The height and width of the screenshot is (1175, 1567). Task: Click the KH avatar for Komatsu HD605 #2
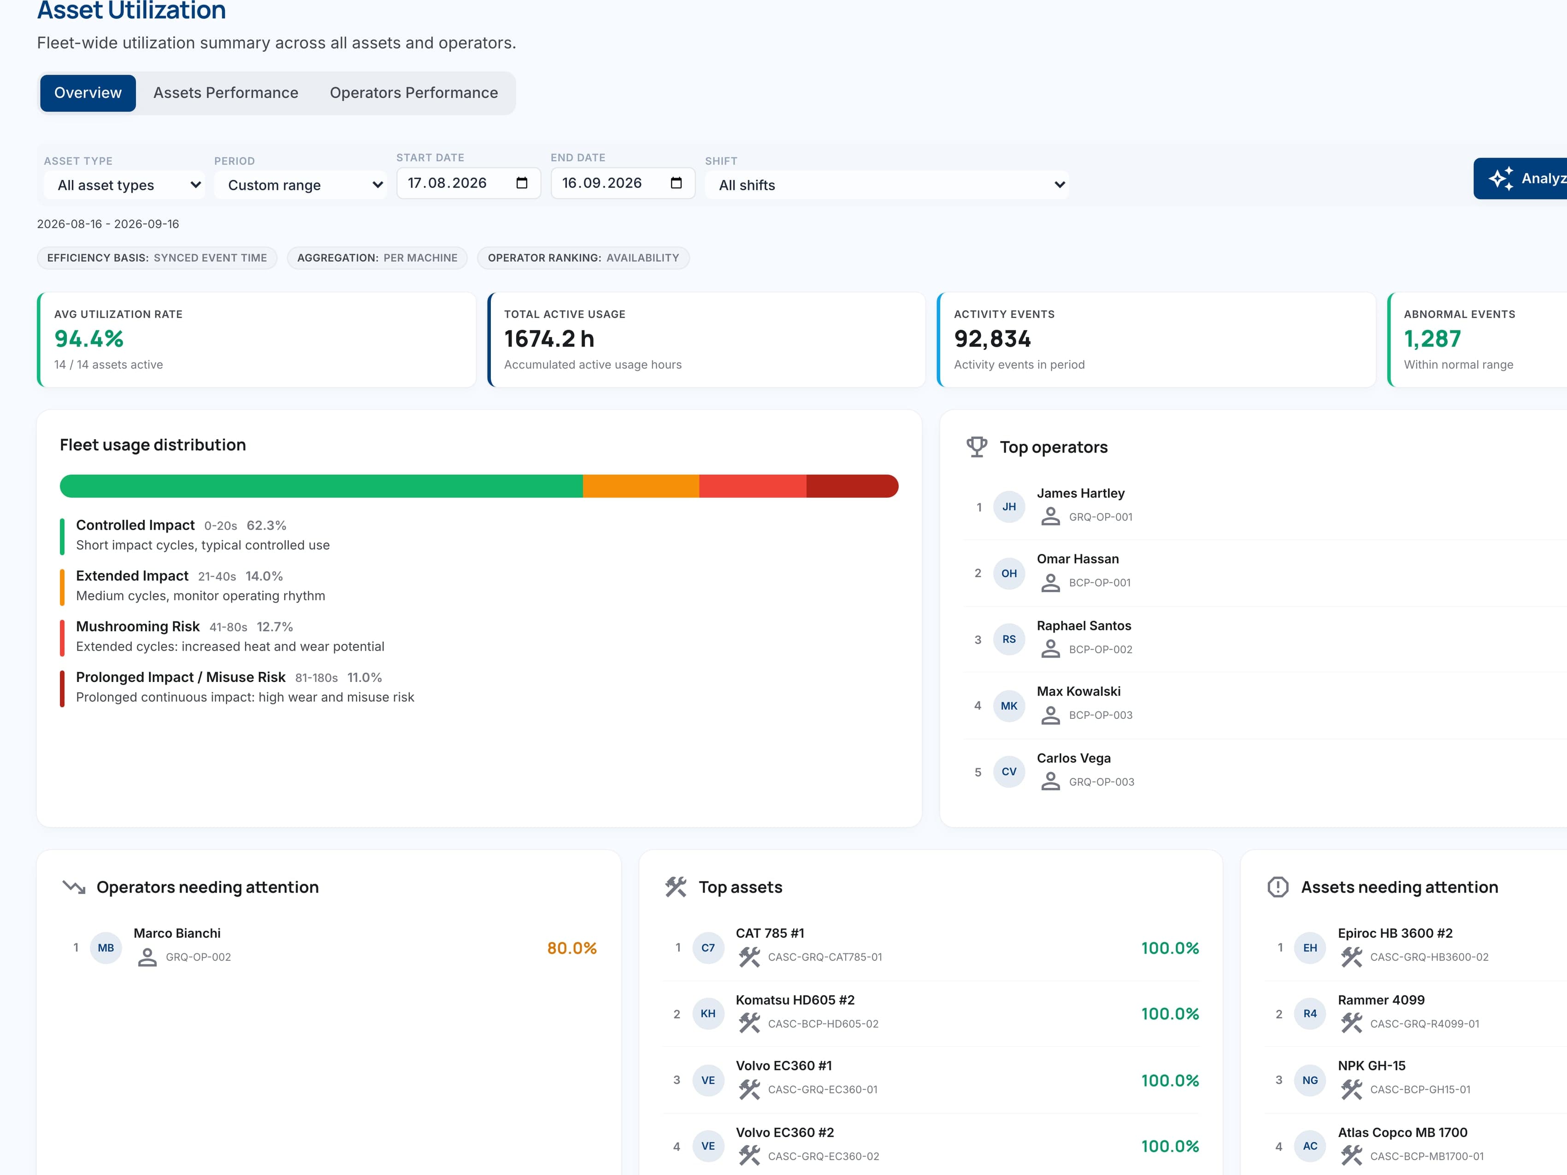[708, 1014]
